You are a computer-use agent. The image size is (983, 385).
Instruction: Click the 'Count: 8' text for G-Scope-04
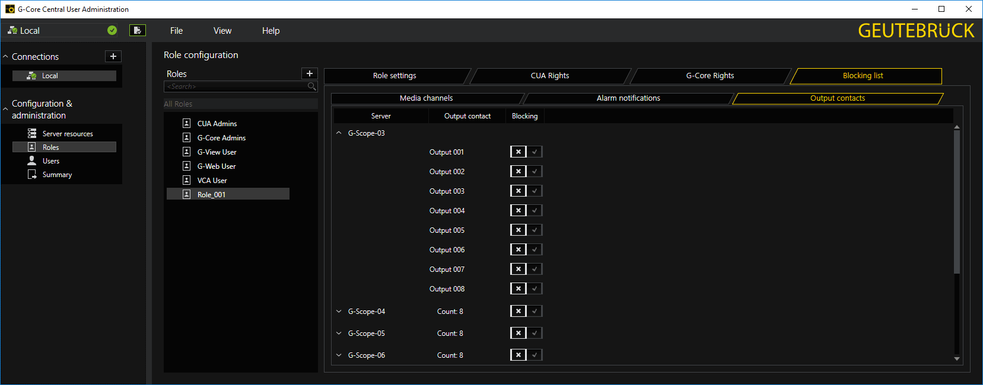click(x=450, y=312)
